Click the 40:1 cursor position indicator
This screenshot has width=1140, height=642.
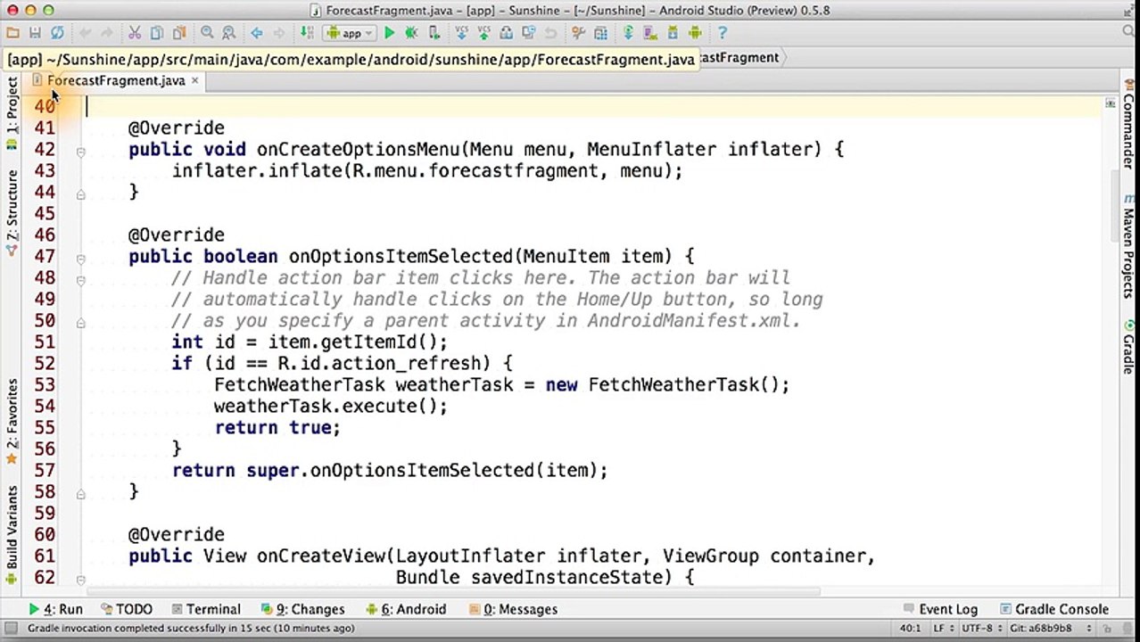910,628
